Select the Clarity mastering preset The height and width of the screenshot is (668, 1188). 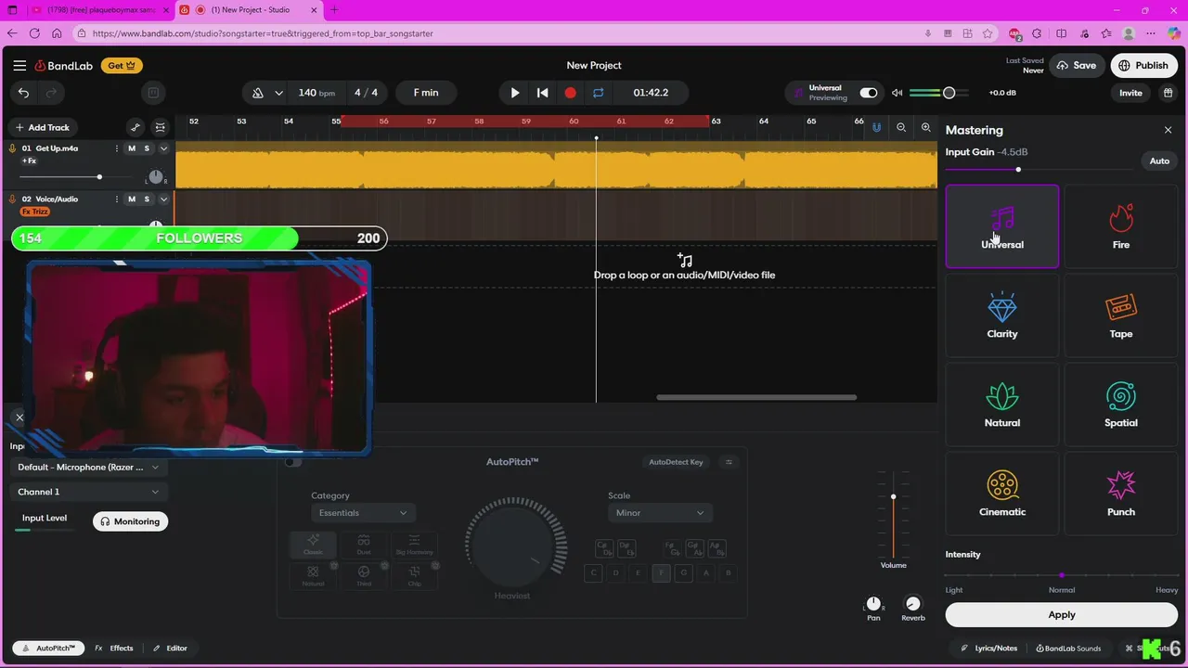(1002, 315)
